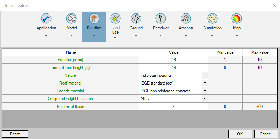The height and width of the screenshot is (139, 280).
Task: Click the Building house icon
Action: point(94,18)
